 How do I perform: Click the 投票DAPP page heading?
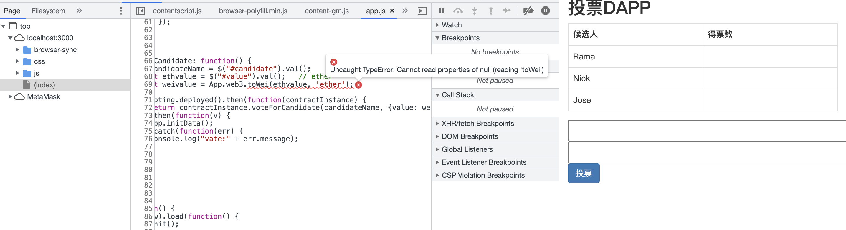[609, 8]
